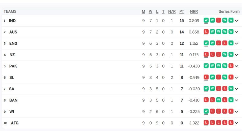Screen dimensions: 242x136
Task: Expand India's series form chevron
Action: pos(237,21)
